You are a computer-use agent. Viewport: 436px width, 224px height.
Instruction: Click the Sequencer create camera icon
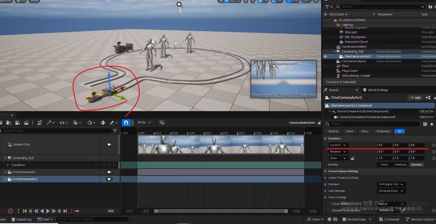pos(18,123)
